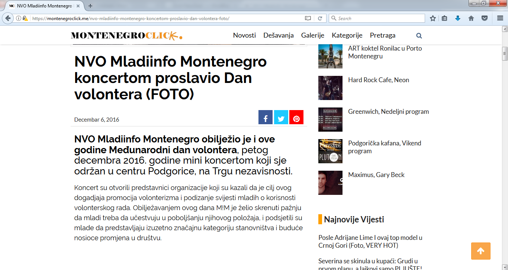Click the article headline NVO Mladiinfo Montenegro

pyautogui.click(x=171, y=78)
